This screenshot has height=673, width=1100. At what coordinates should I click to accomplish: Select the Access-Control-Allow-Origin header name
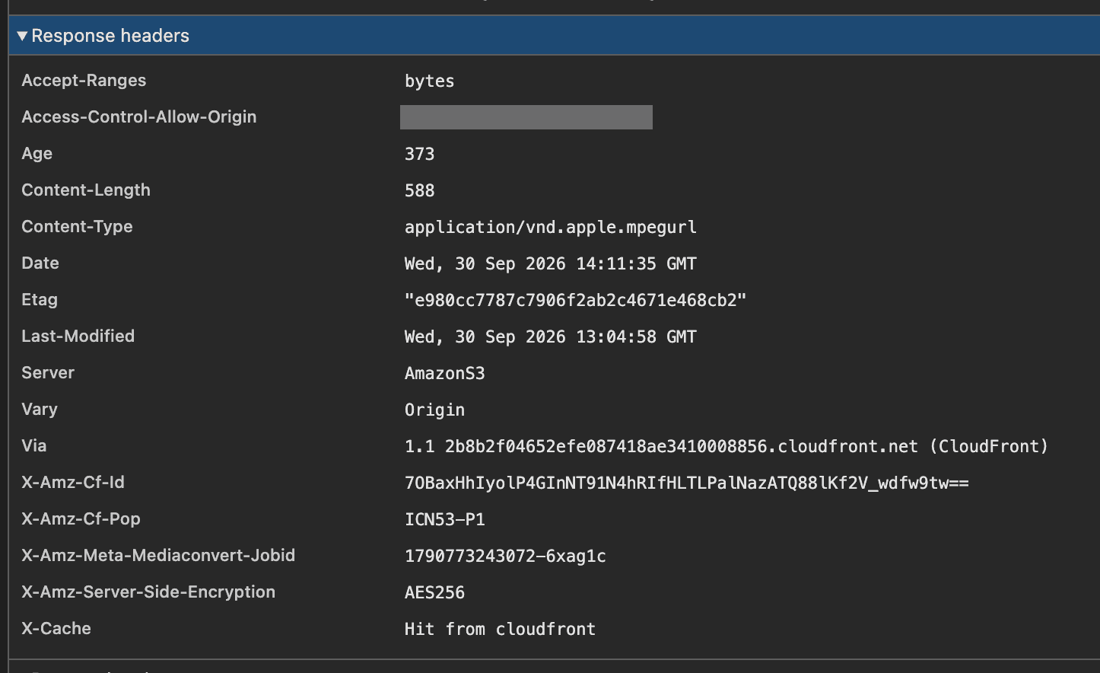click(139, 117)
